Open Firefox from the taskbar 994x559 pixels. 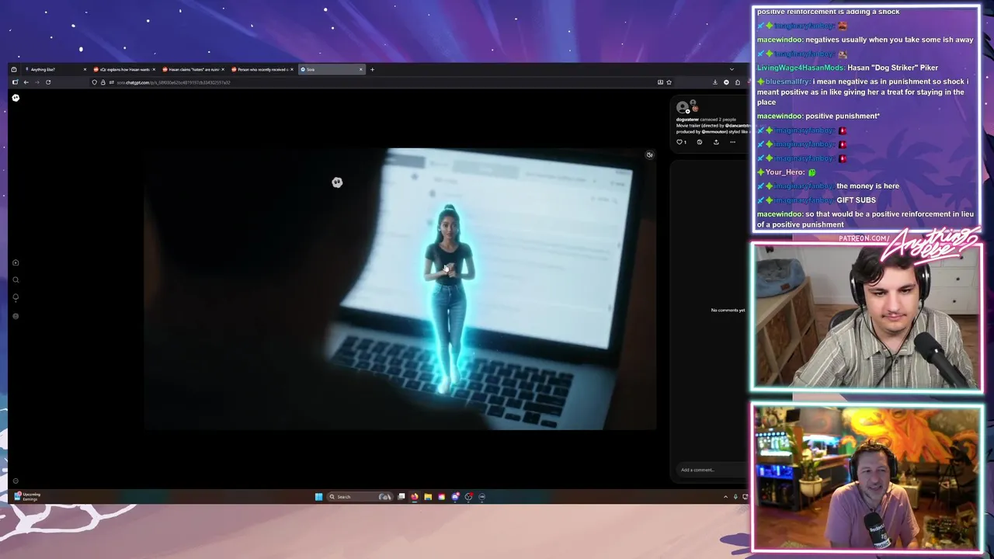click(x=415, y=497)
